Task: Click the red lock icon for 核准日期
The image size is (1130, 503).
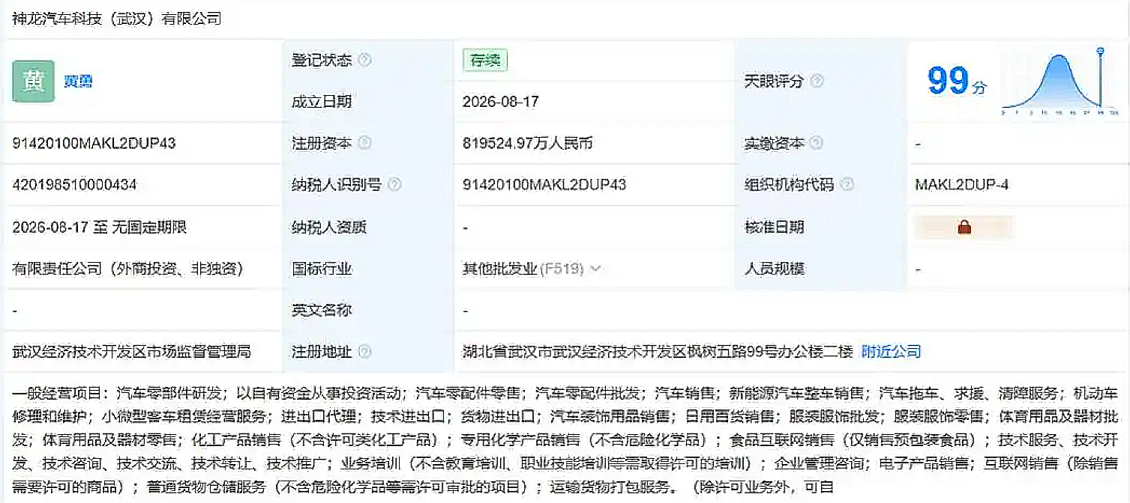Action: click(x=964, y=227)
